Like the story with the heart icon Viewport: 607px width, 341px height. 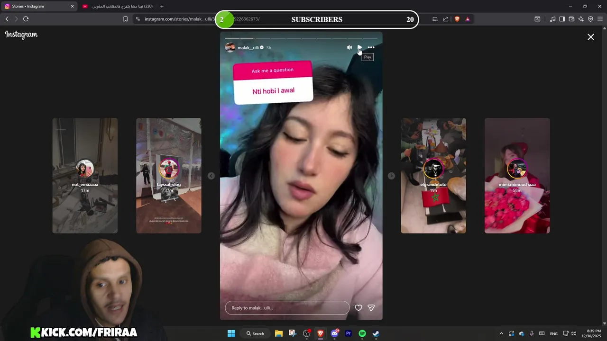point(359,308)
